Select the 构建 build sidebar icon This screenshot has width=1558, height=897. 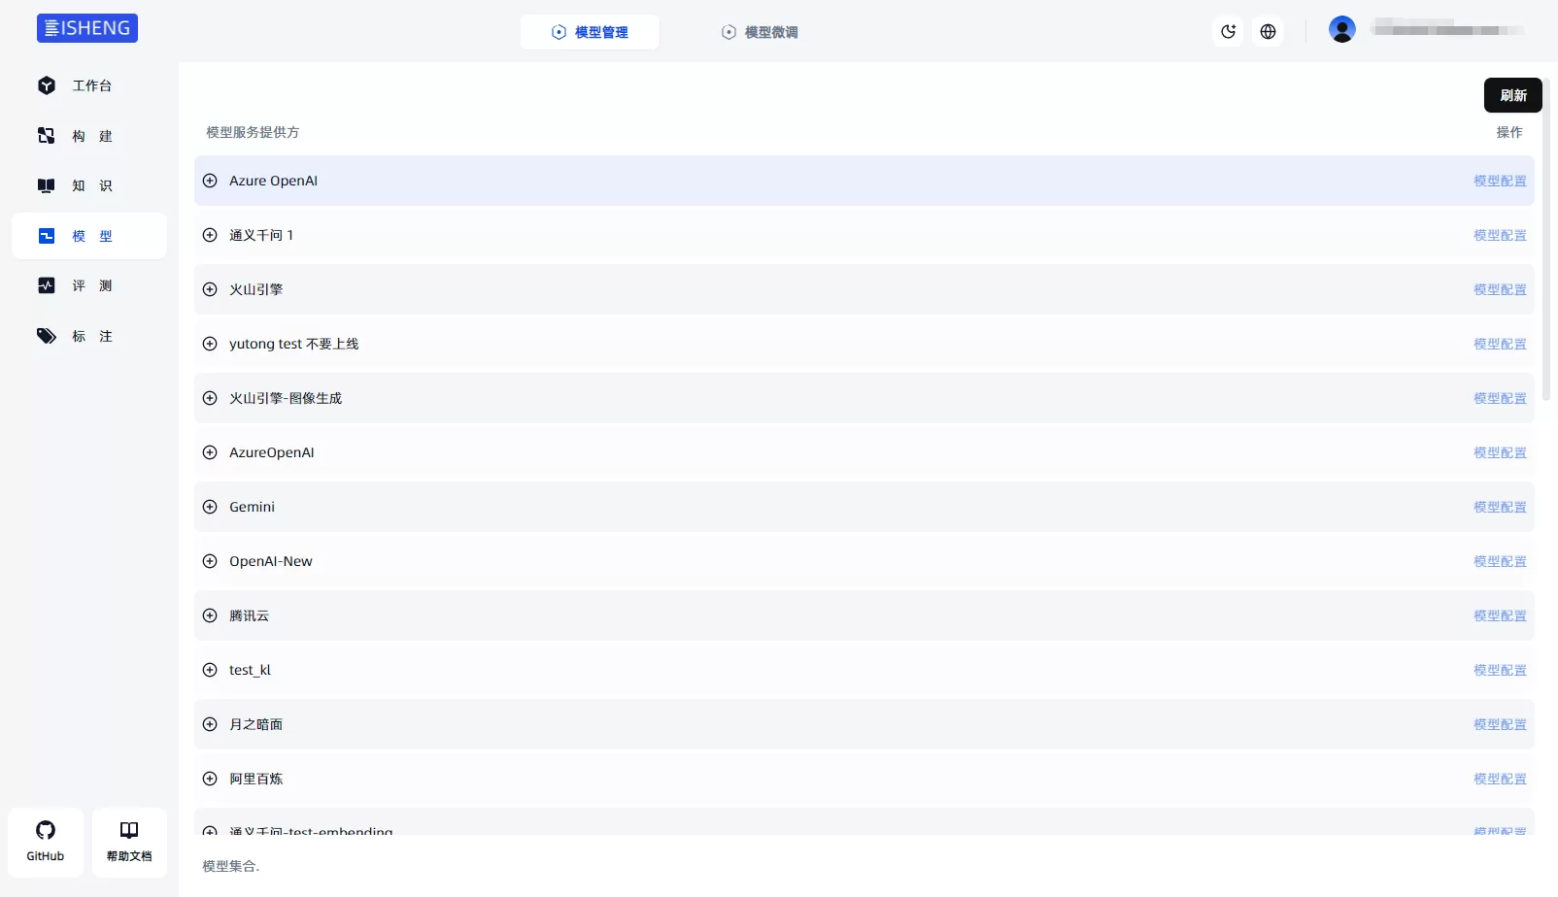coord(47,136)
